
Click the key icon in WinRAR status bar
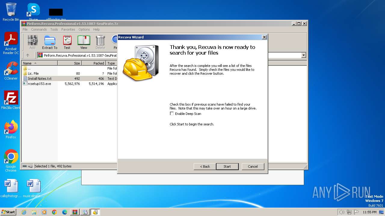[x=30, y=166]
